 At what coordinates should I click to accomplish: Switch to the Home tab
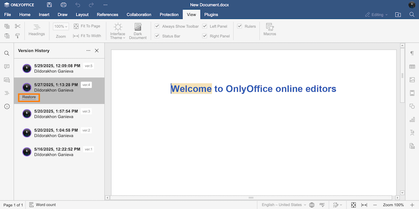pyautogui.click(x=25, y=15)
